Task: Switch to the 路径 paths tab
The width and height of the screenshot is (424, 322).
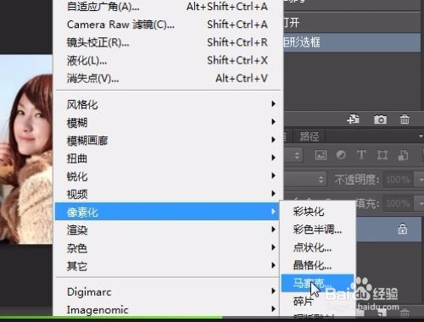Action: point(310,136)
